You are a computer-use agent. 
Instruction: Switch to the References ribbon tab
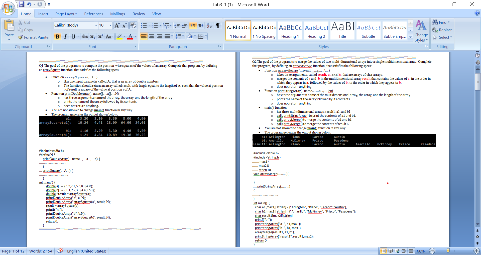click(x=93, y=14)
